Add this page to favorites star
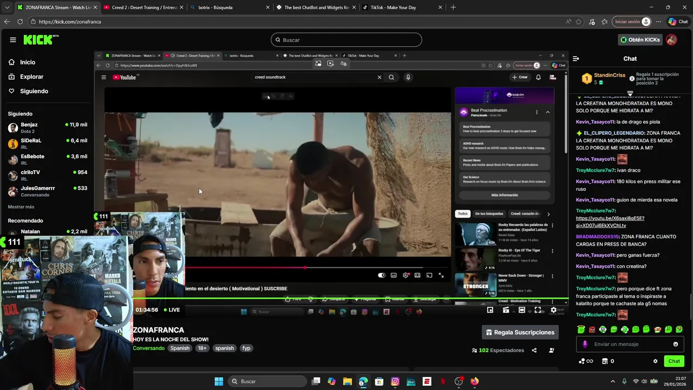The image size is (693, 390). (579, 22)
